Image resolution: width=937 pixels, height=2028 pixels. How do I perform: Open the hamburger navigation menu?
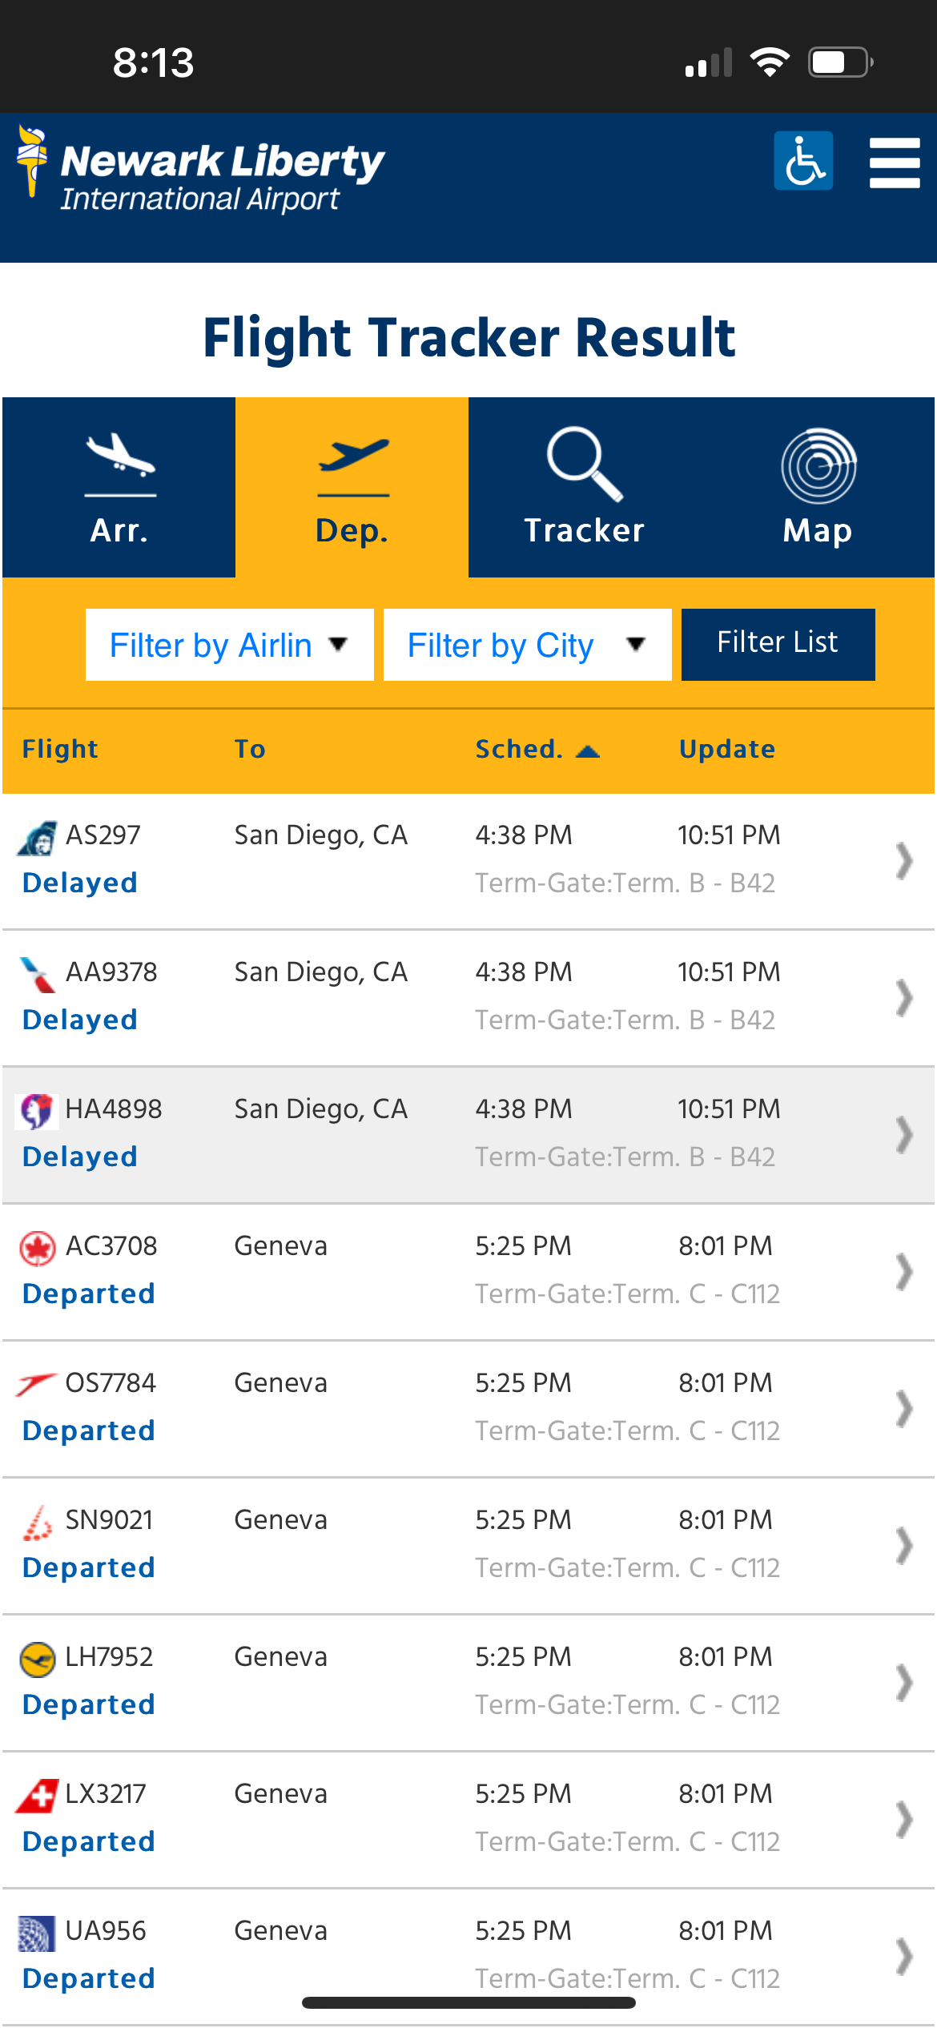click(x=894, y=163)
